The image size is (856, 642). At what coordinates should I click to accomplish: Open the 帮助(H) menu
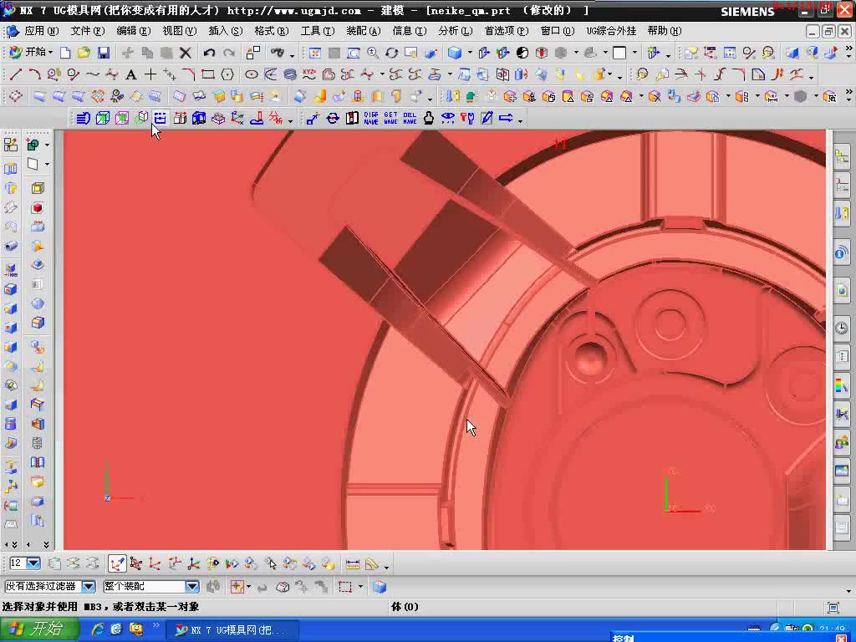[x=665, y=31]
